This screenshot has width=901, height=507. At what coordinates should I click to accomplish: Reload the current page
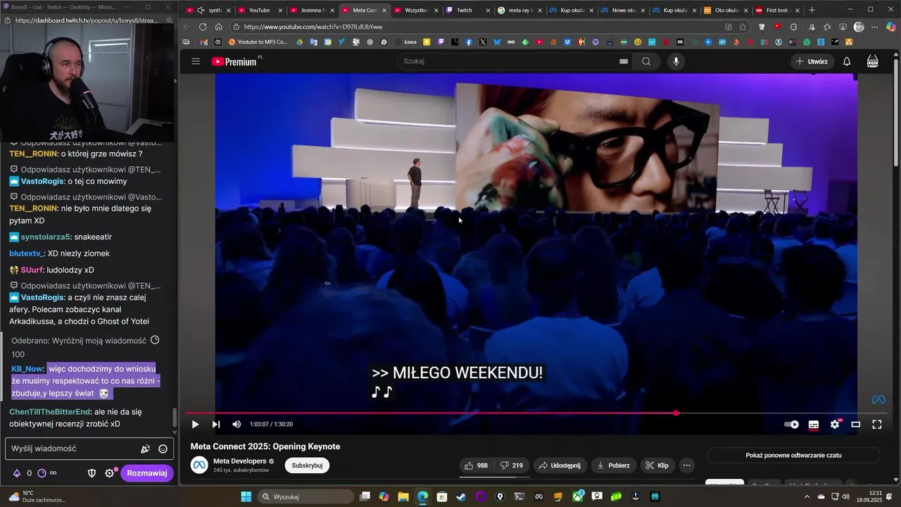tap(203, 27)
